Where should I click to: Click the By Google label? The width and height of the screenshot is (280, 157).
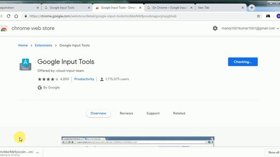(x=49, y=88)
